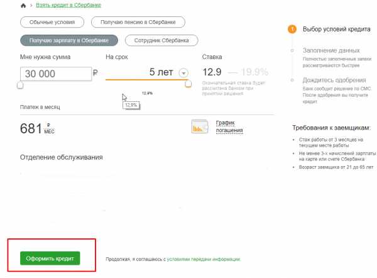Click the loan amount field showing 30 000
Viewport: 377px width, 278px height.
pos(55,74)
